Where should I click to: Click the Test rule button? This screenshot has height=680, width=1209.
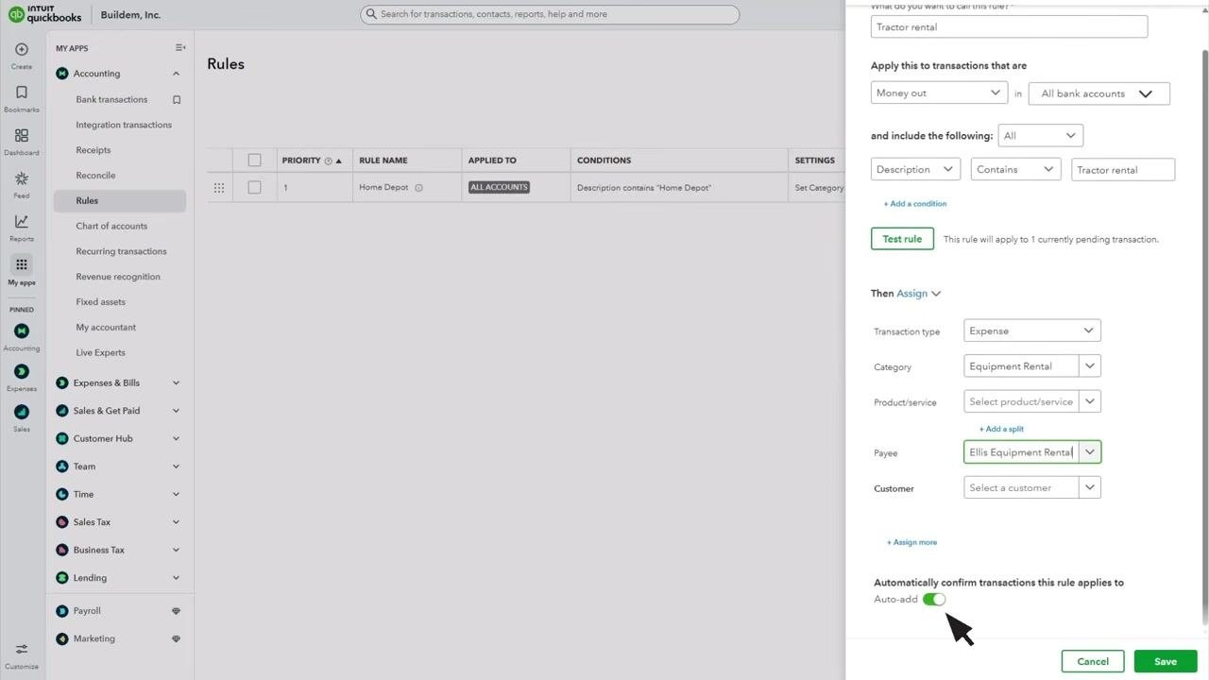coord(902,239)
